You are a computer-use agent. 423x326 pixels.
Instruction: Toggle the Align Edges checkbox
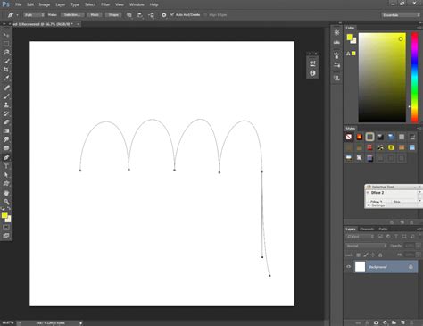[205, 14]
